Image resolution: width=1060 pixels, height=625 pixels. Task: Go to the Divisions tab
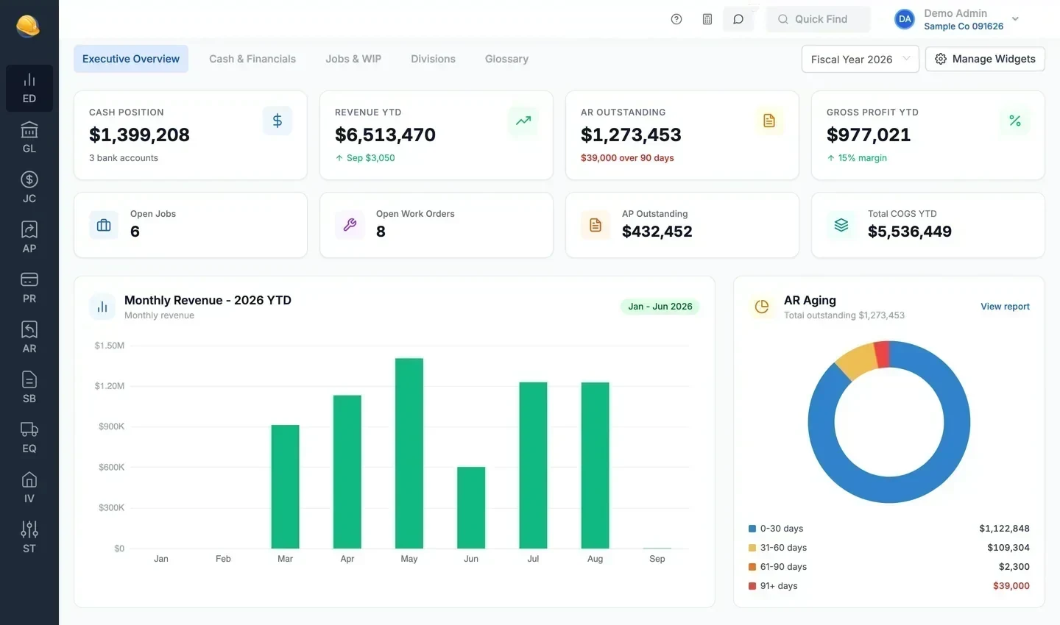(x=433, y=59)
